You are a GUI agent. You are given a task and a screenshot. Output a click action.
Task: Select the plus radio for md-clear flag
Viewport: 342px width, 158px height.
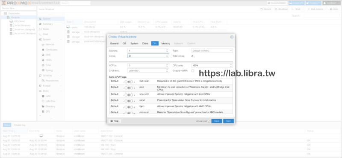[x=132, y=82]
